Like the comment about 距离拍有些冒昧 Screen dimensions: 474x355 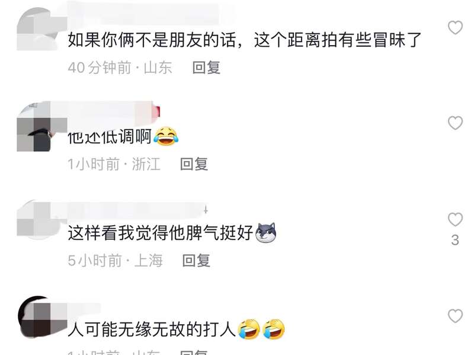(x=455, y=28)
